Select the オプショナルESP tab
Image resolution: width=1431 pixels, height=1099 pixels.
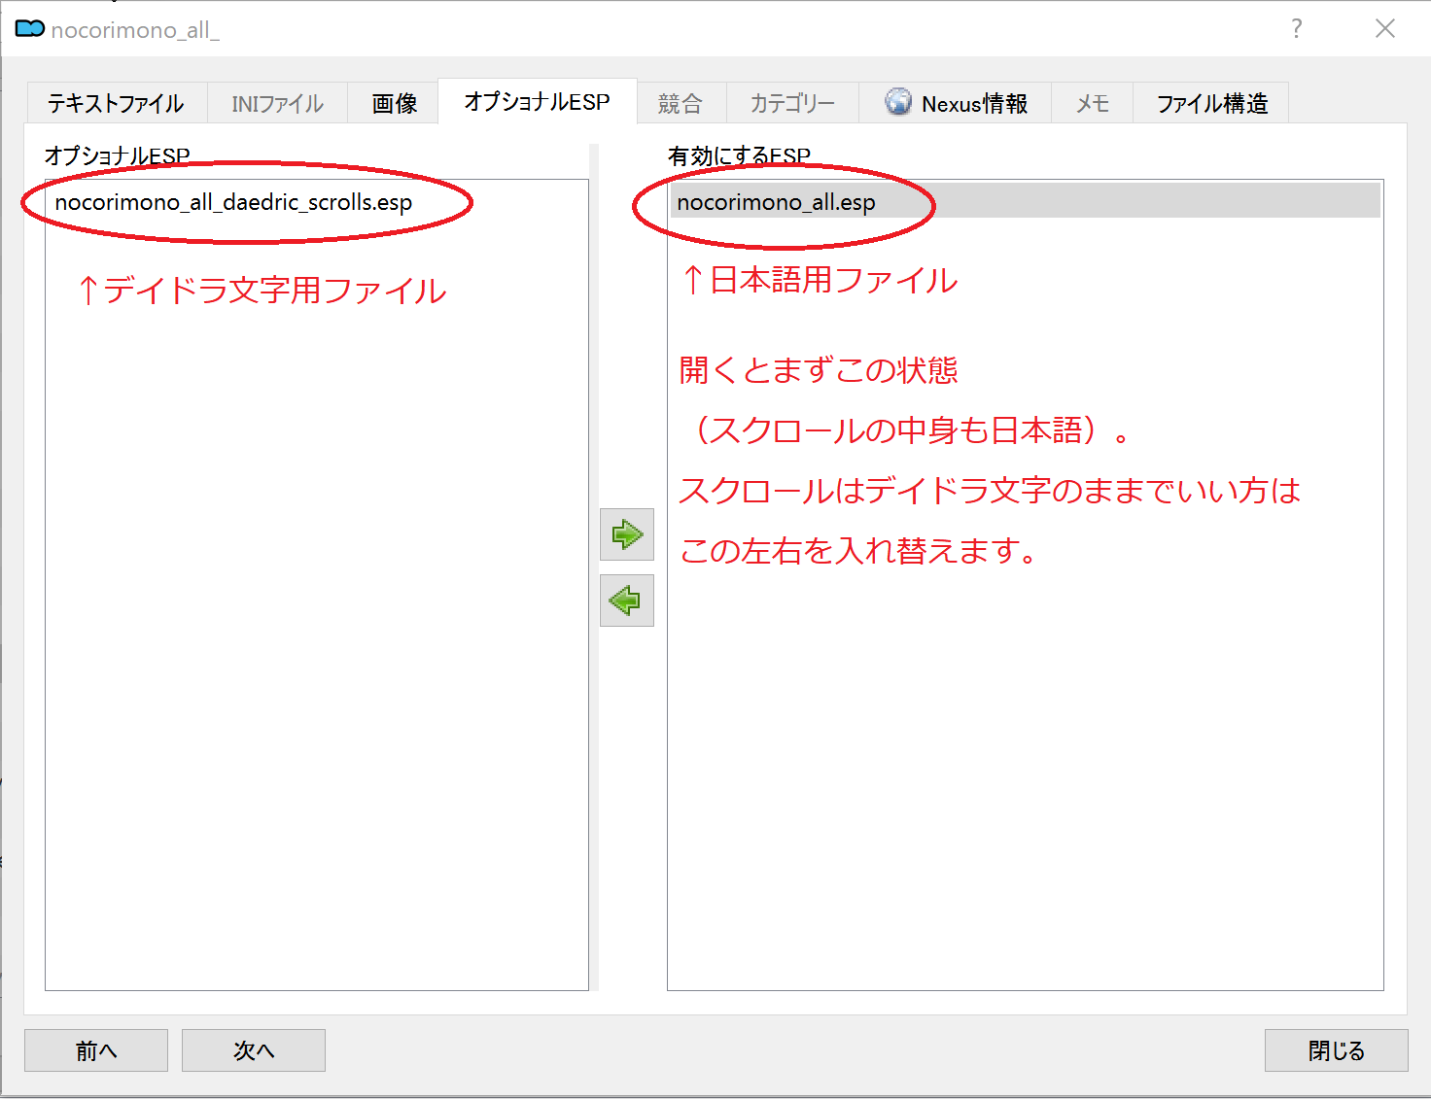click(537, 102)
